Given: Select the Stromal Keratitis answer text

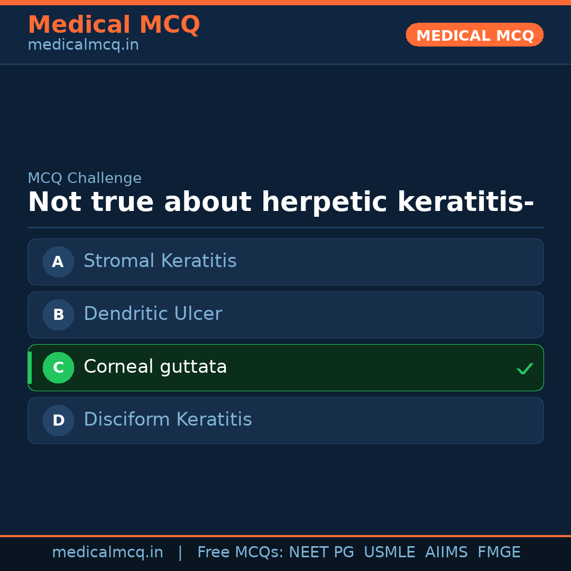Looking at the screenshot, I should (x=160, y=261).
